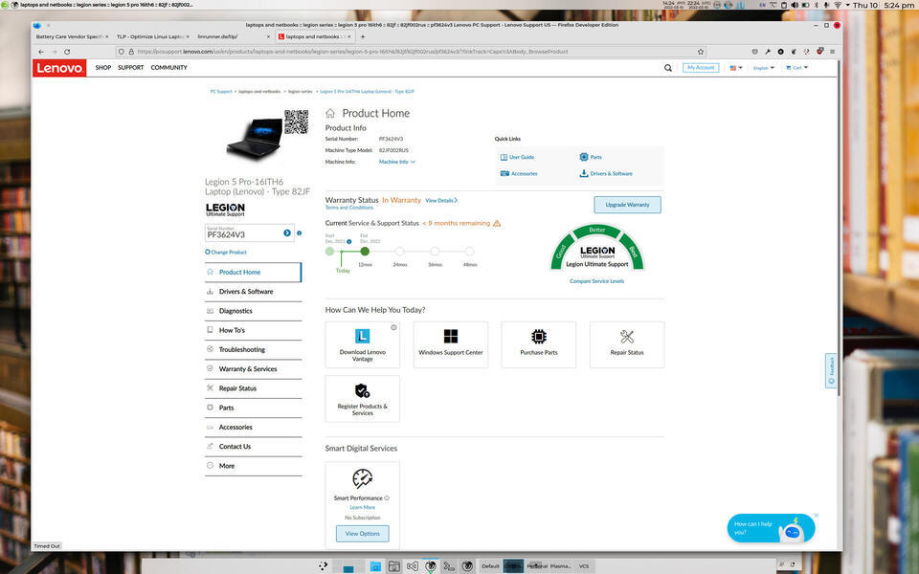Reload the page in Firefox
Image resolution: width=919 pixels, height=574 pixels.
(67, 52)
